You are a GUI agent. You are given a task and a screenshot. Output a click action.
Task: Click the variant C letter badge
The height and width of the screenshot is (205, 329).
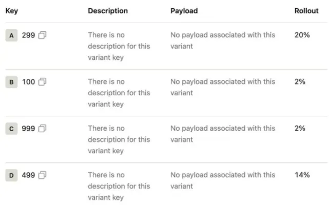coord(11,129)
